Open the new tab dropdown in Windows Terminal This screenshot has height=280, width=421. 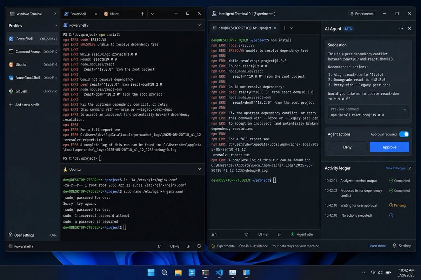tap(152, 14)
